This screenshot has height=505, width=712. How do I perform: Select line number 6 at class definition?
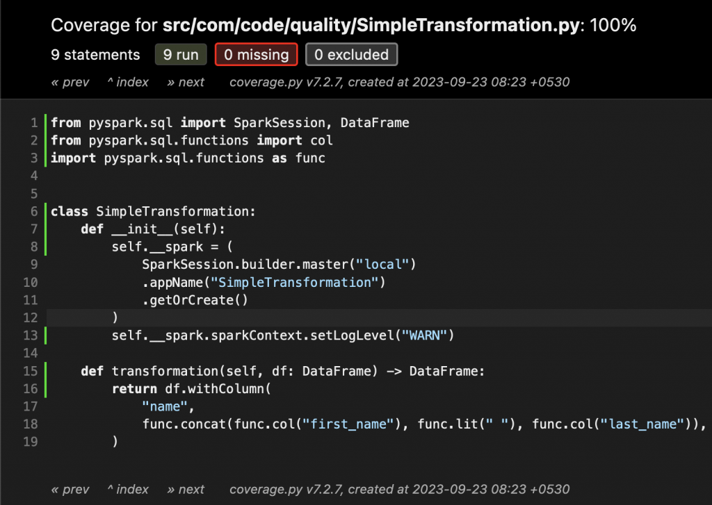pos(34,212)
